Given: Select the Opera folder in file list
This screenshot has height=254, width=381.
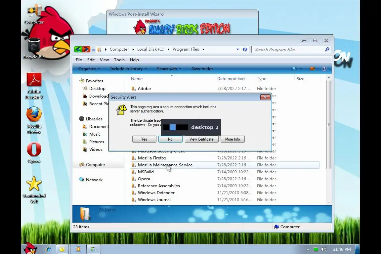Looking at the screenshot, I should pyautogui.click(x=144, y=179).
